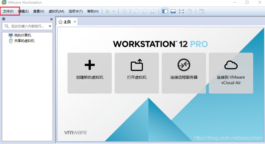Expand the library search filter dropdown
The height and width of the screenshot is (144, 265).
pyautogui.click(x=50, y=26)
